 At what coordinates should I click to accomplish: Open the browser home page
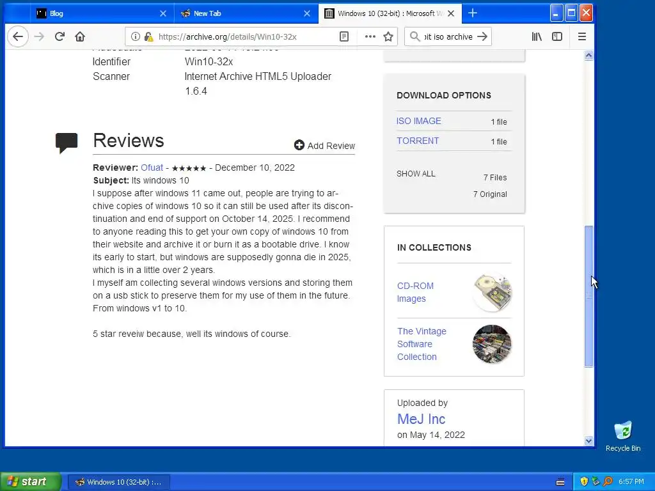coord(80,36)
